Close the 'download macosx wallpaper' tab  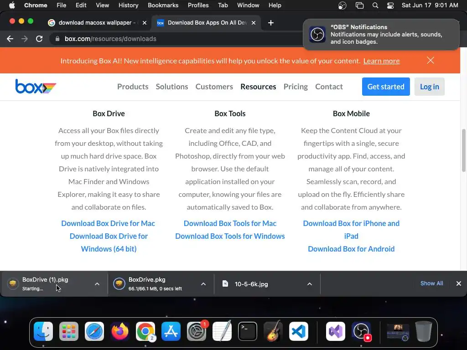145,23
